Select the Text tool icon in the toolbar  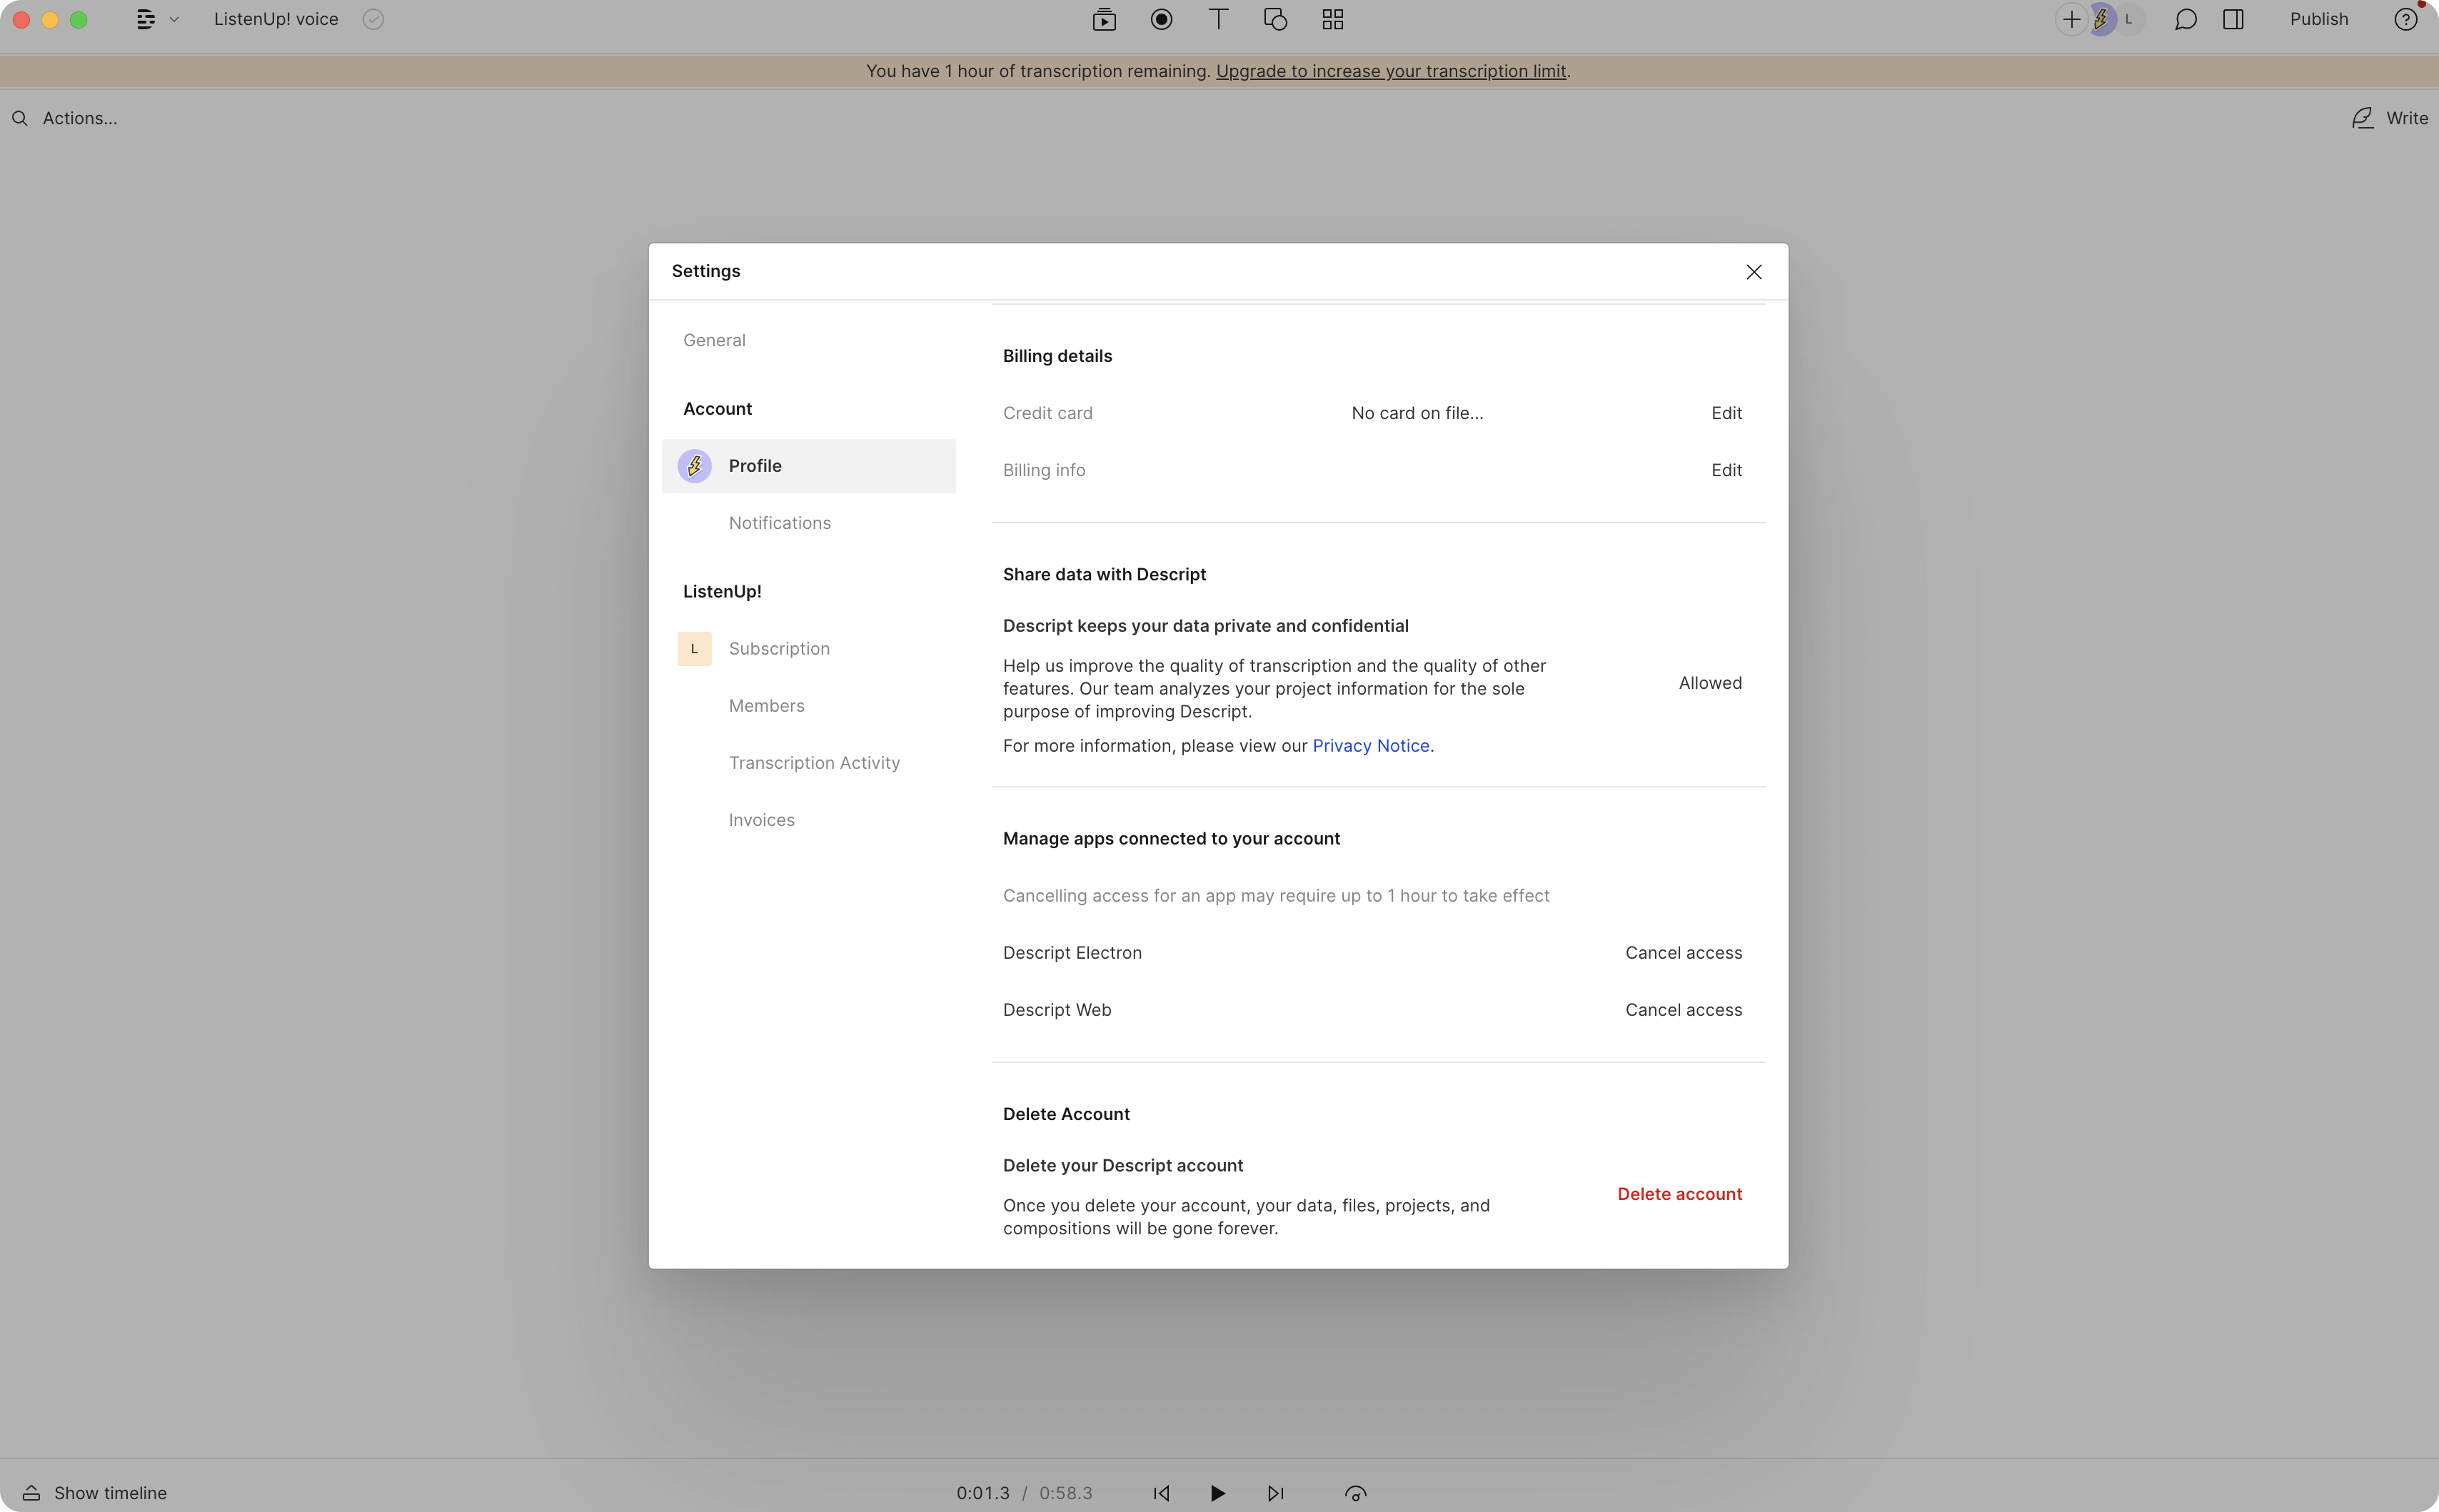[x=1218, y=19]
